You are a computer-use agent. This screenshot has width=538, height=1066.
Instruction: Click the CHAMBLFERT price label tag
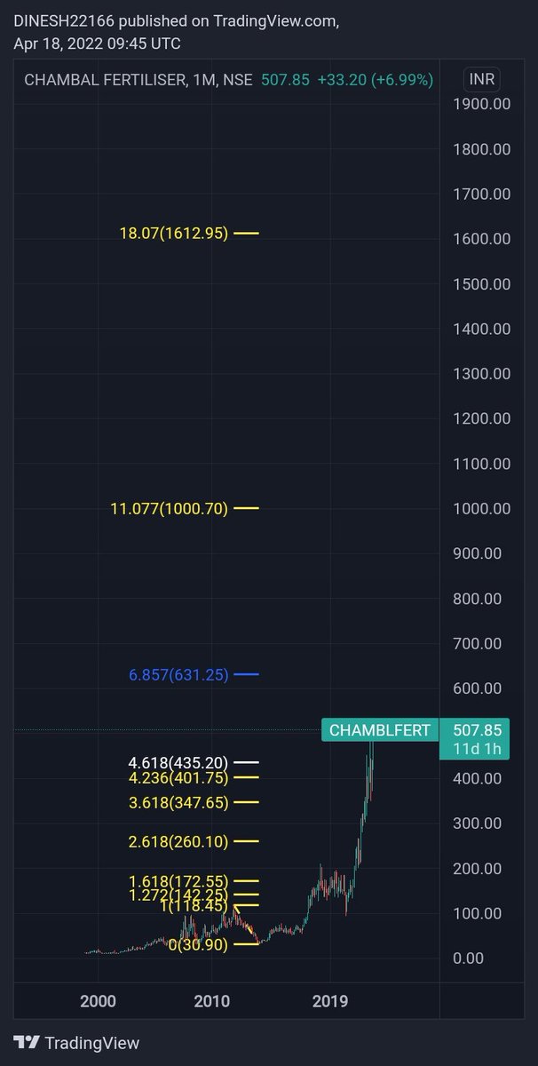tap(380, 730)
